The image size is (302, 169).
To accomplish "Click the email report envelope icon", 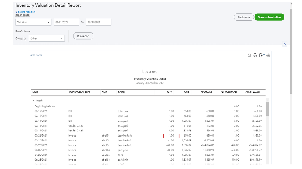I will coord(249,55).
